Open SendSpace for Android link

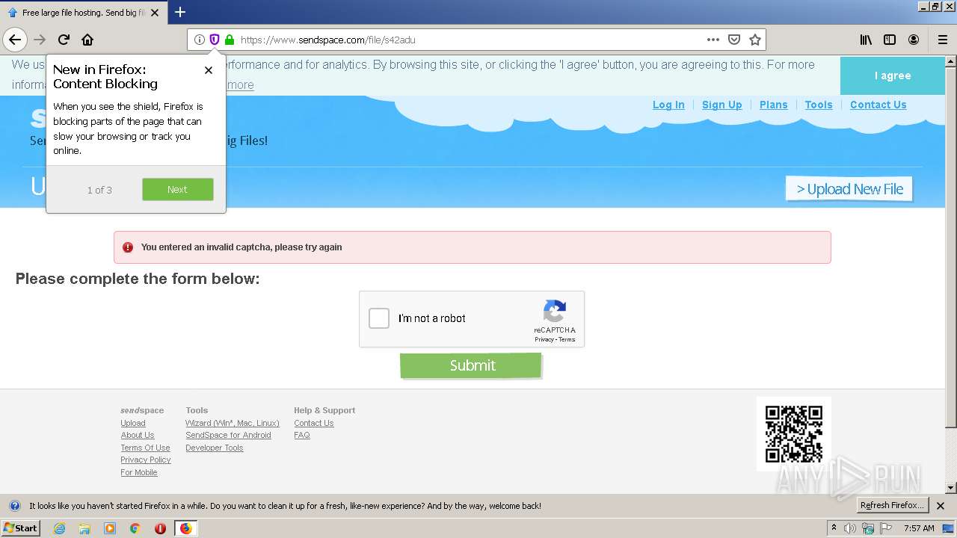pyautogui.click(x=228, y=435)
